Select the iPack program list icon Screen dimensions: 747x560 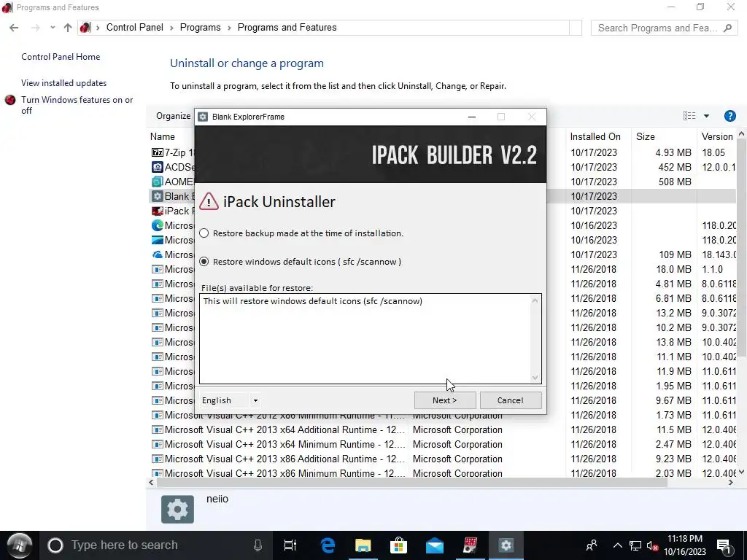(x=158, y=211)
